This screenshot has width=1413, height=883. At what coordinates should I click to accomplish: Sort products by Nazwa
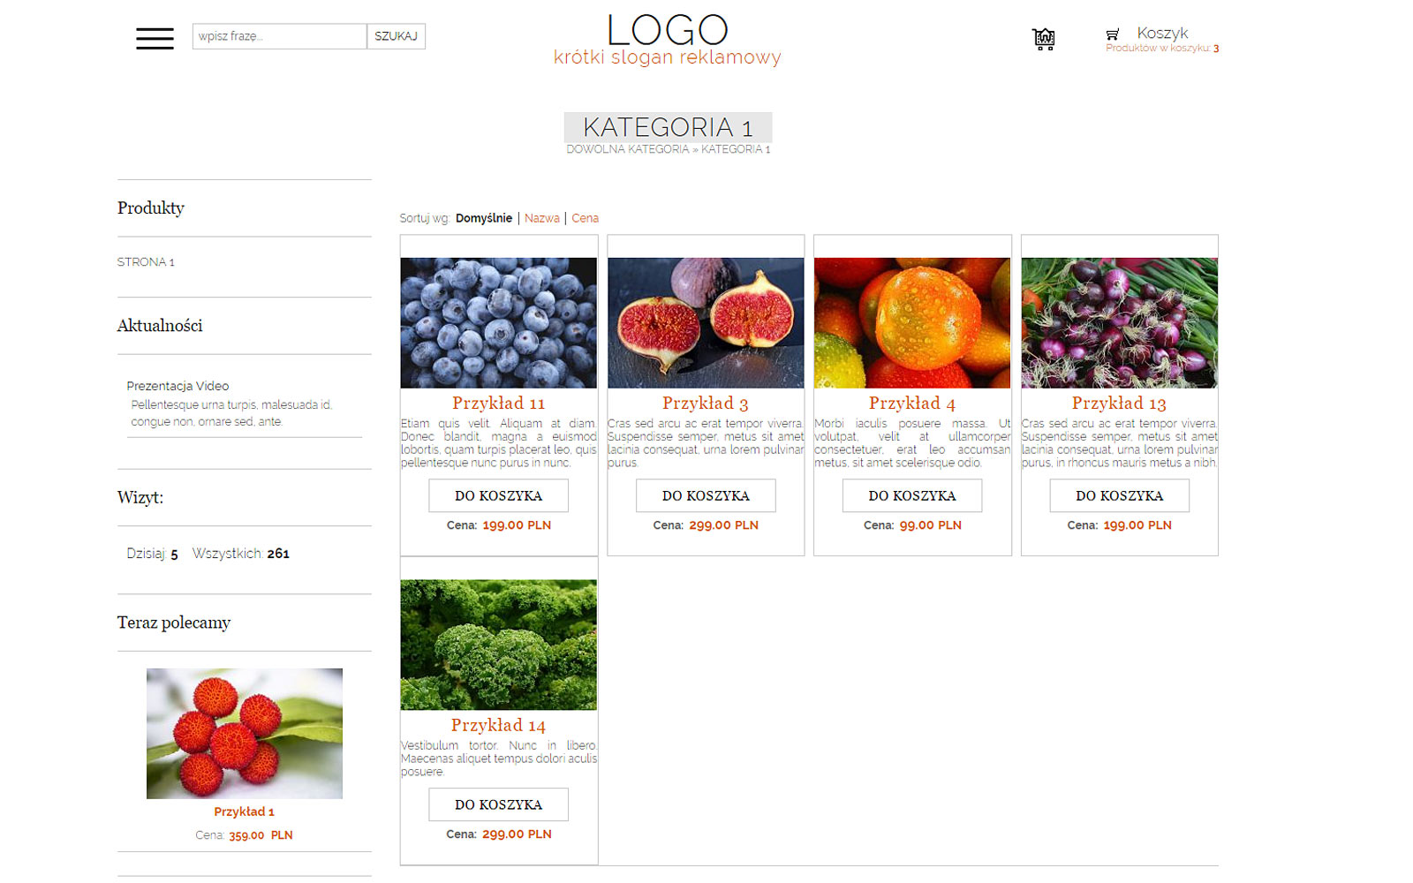pyautogui.click(x=542, y=218)
